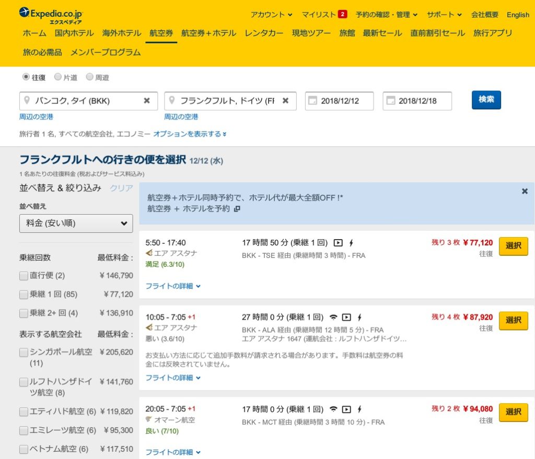535x459 pixels.
Task: Check the 乗継 1 回 (85) filter
Action: [x=24, y=295]
